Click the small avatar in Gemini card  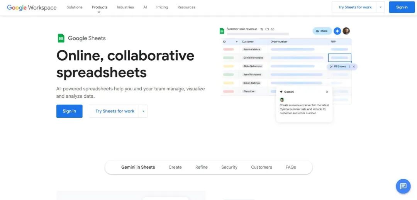pos(282,100)
